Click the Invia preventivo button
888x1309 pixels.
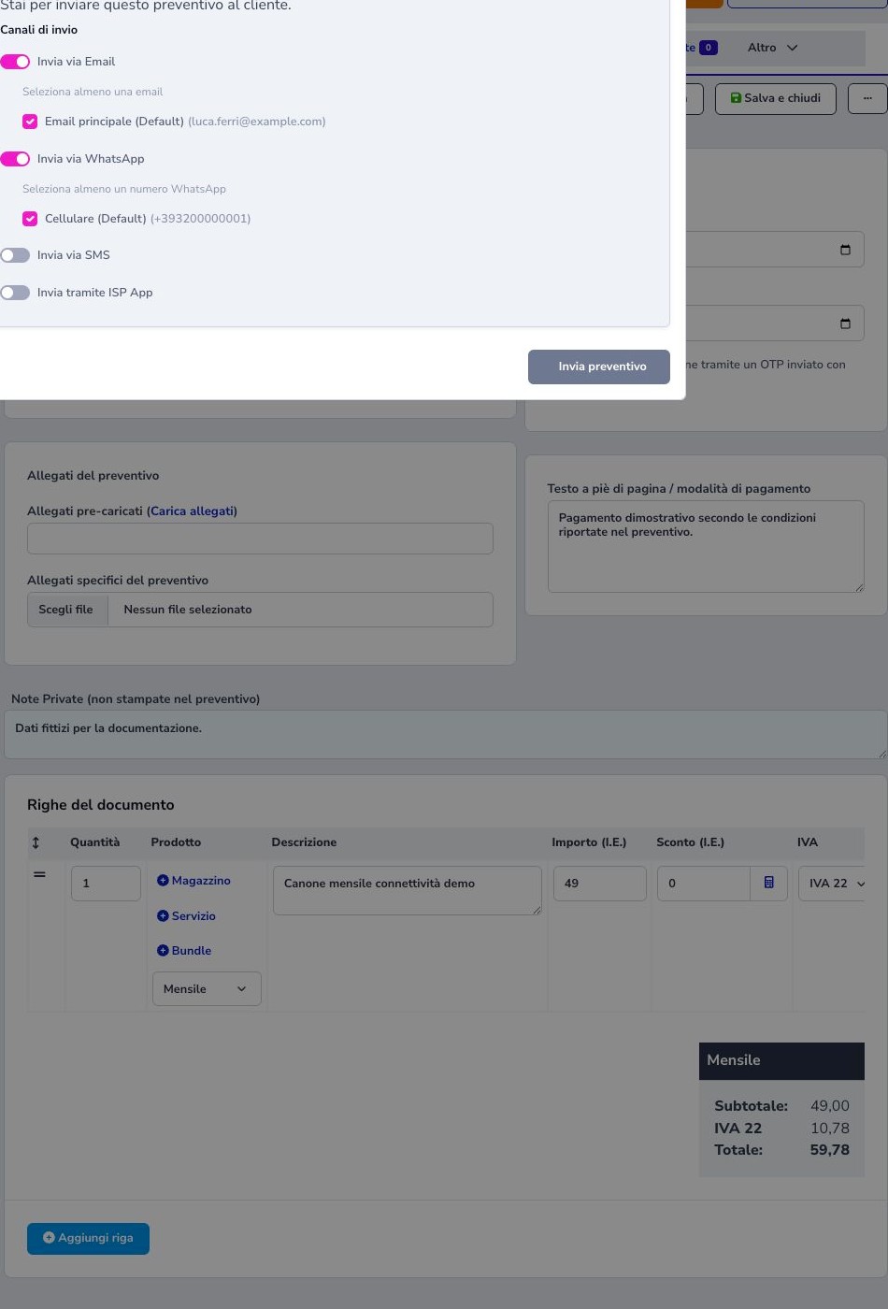point(599,367)
